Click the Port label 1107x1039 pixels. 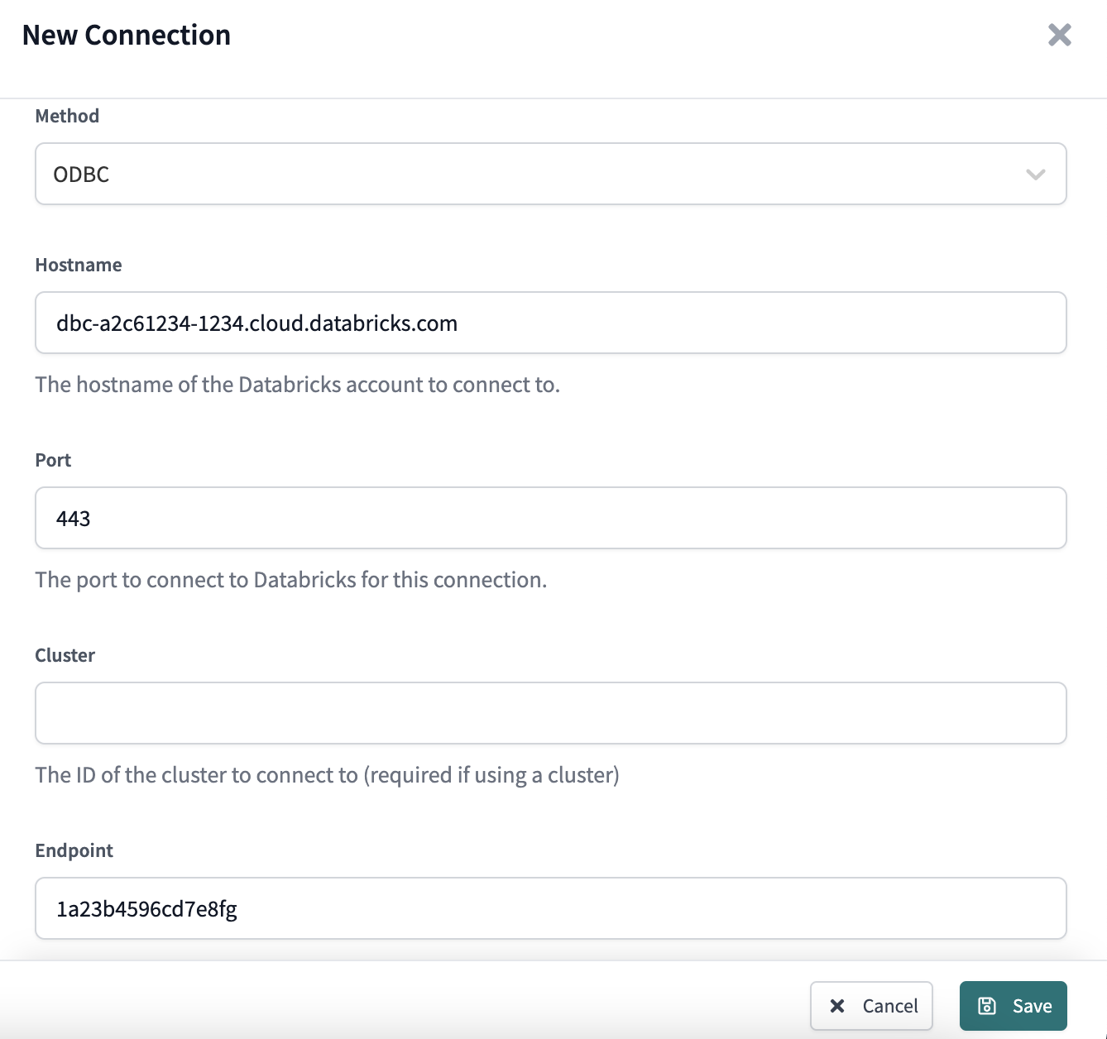coord(53,460)
